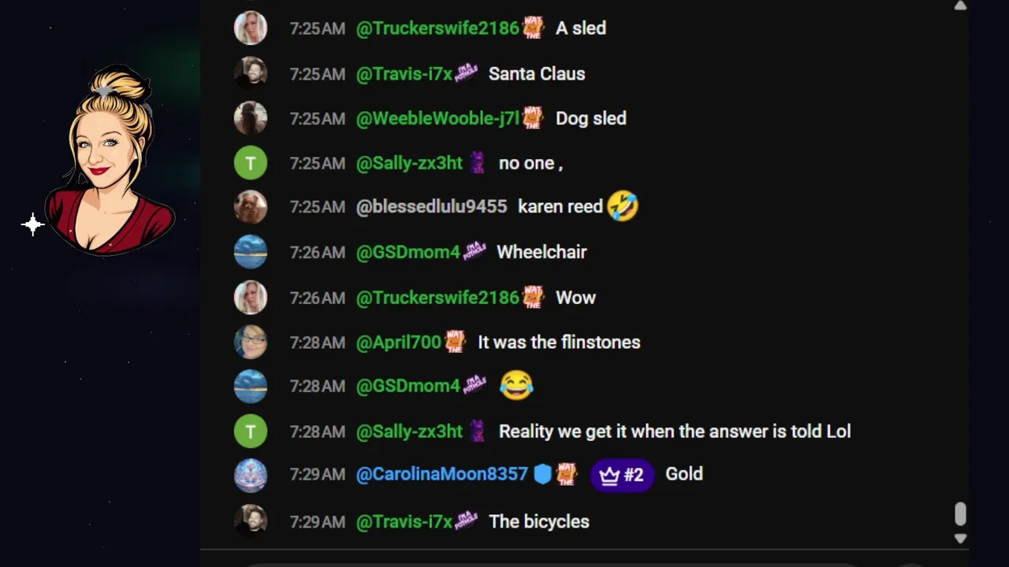This screenshot has height=567, width=1009.
Task: Click the cartoon blonde woman avatar logo
Action: pyautogui.click(x=110, y=160)
